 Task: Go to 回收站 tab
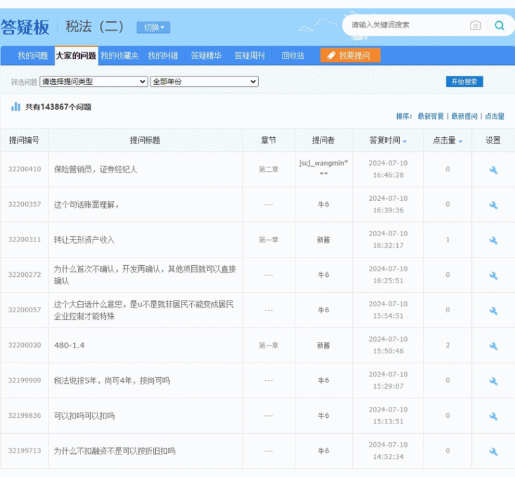pos(293,56)
